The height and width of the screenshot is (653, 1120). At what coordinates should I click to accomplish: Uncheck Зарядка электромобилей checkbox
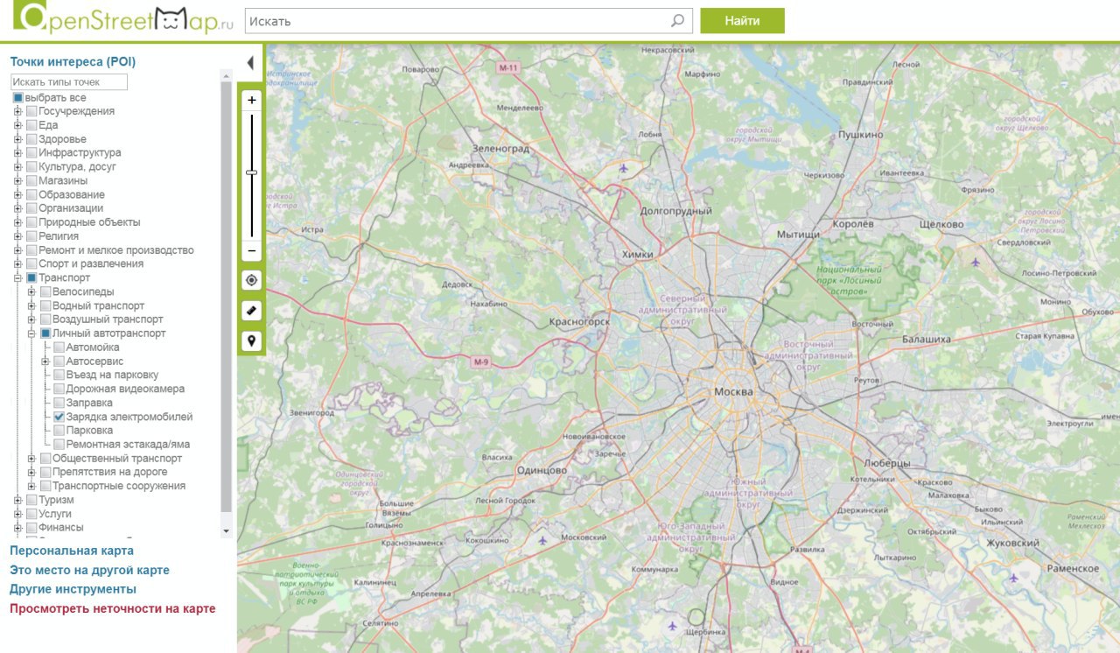[59, 417]
